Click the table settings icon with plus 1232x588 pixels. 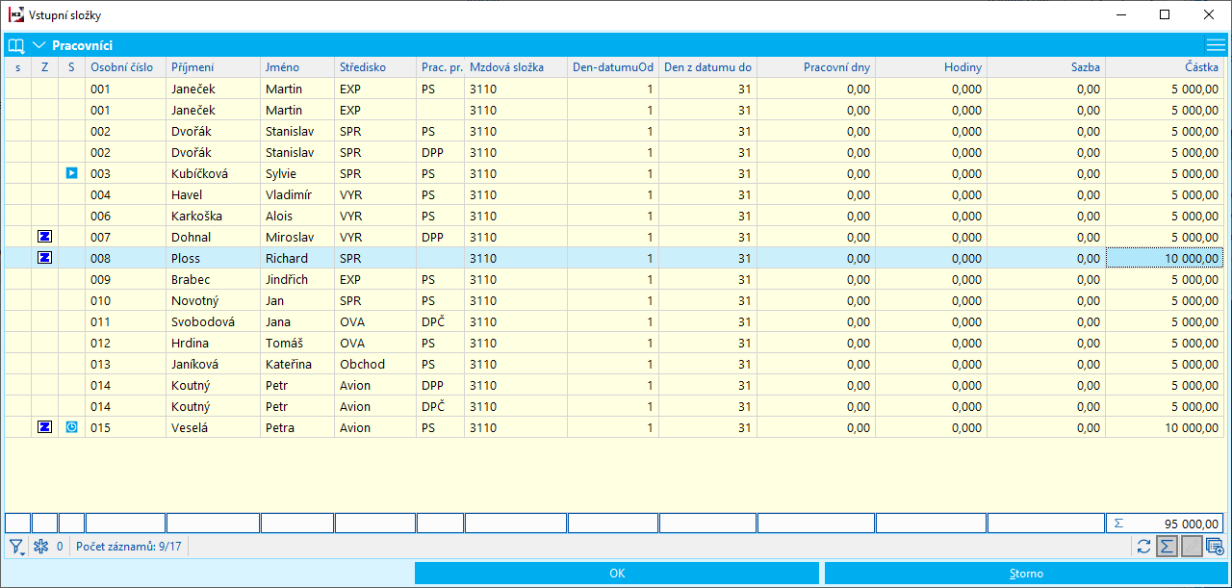coord(1215,547)
